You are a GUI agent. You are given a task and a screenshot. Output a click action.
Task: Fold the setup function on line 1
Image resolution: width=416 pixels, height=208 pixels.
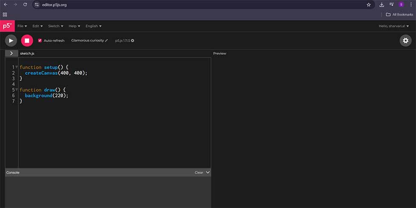[17, 67]
